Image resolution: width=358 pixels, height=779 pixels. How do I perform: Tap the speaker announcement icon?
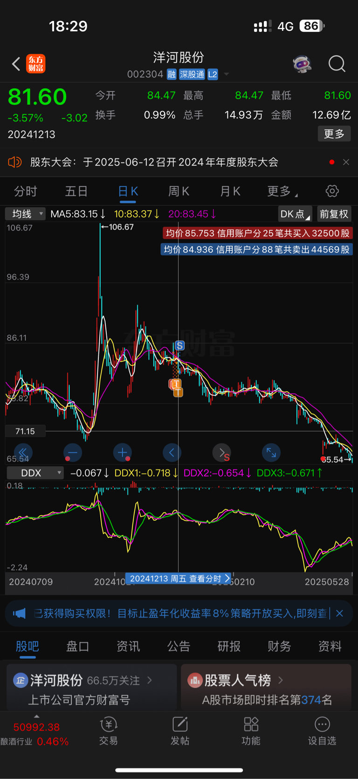pos(15,162)
